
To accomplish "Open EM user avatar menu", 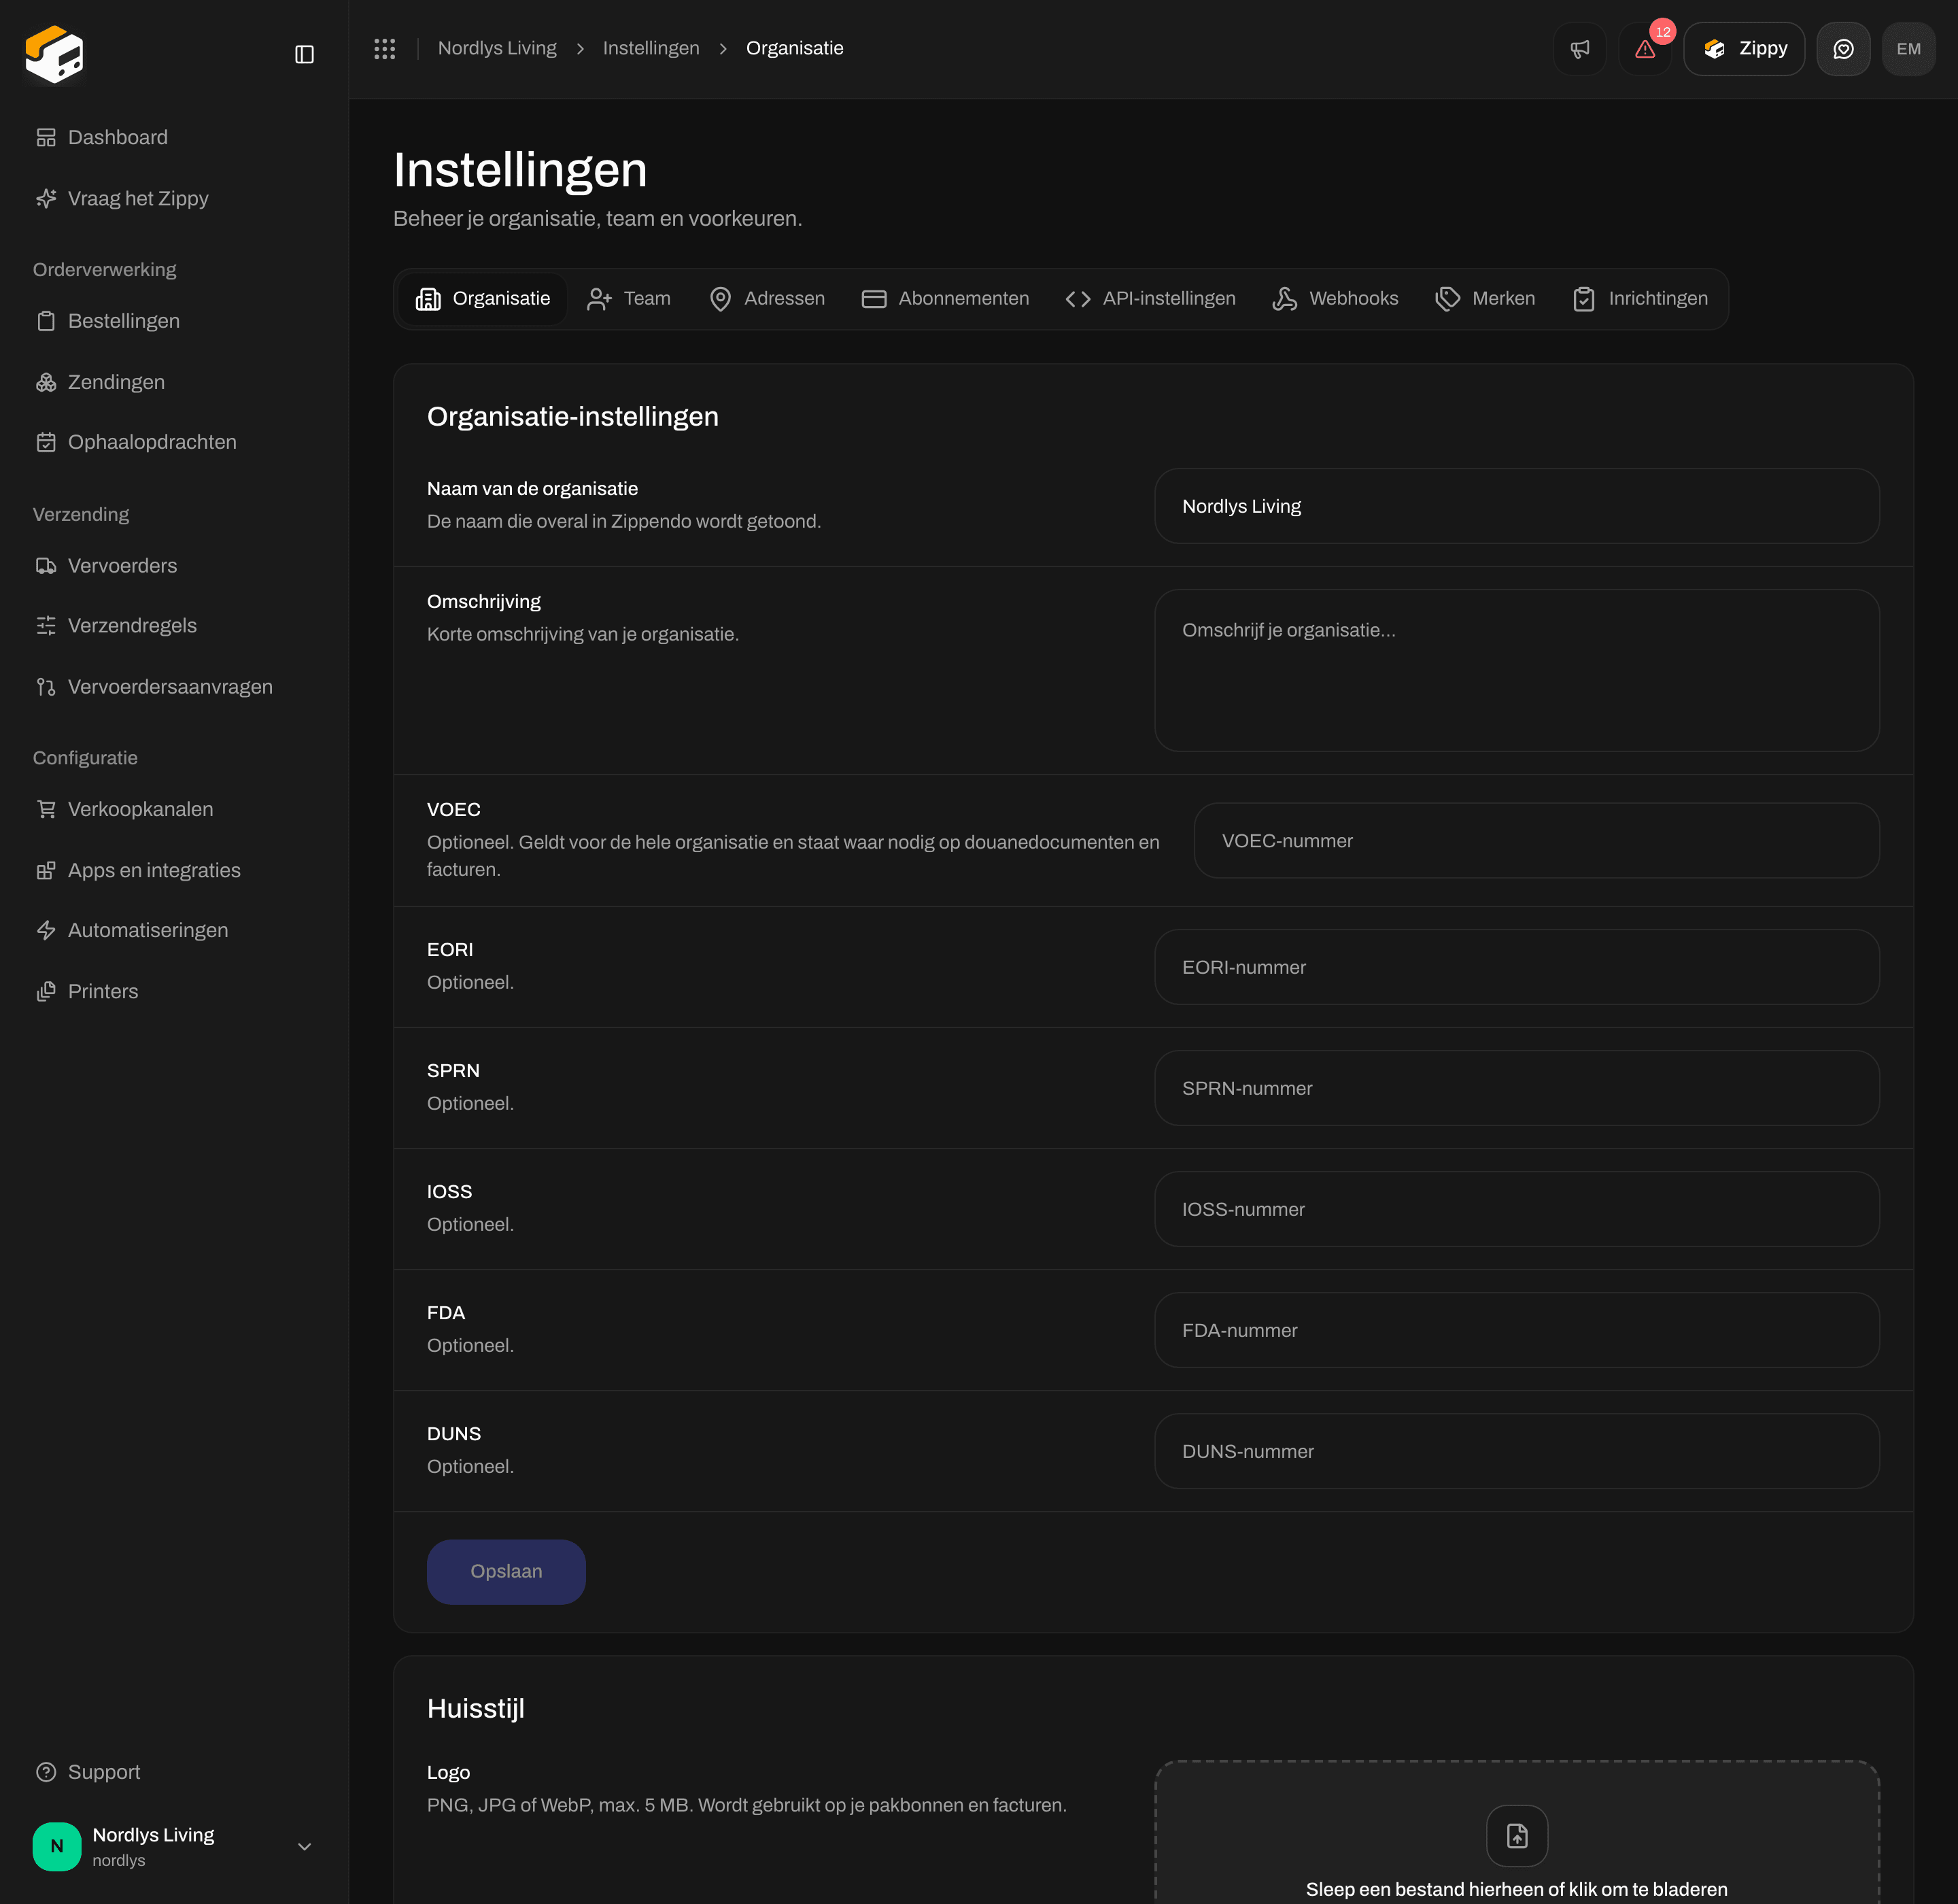I will pos(1908,49).
